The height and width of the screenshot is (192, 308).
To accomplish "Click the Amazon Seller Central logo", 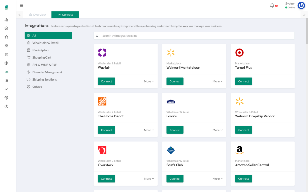I will (x=239, y=150).
